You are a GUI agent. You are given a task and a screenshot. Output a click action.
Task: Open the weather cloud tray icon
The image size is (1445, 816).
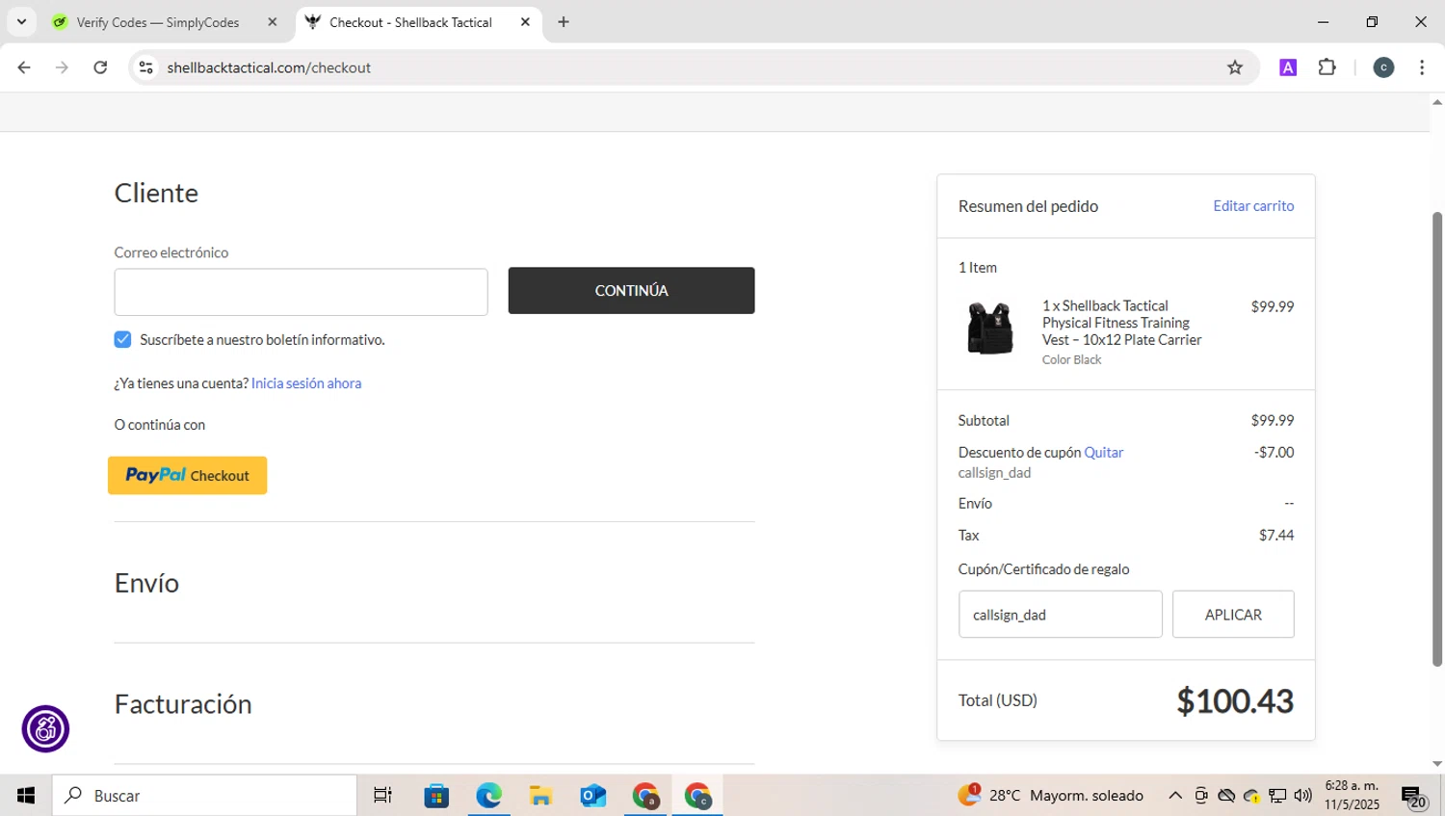[1251, 796]
